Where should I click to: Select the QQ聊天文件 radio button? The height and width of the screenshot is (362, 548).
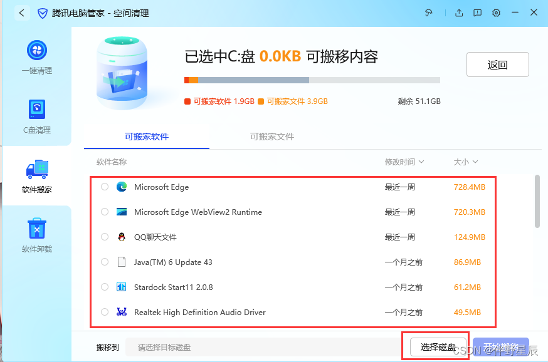tap(105, 237)
